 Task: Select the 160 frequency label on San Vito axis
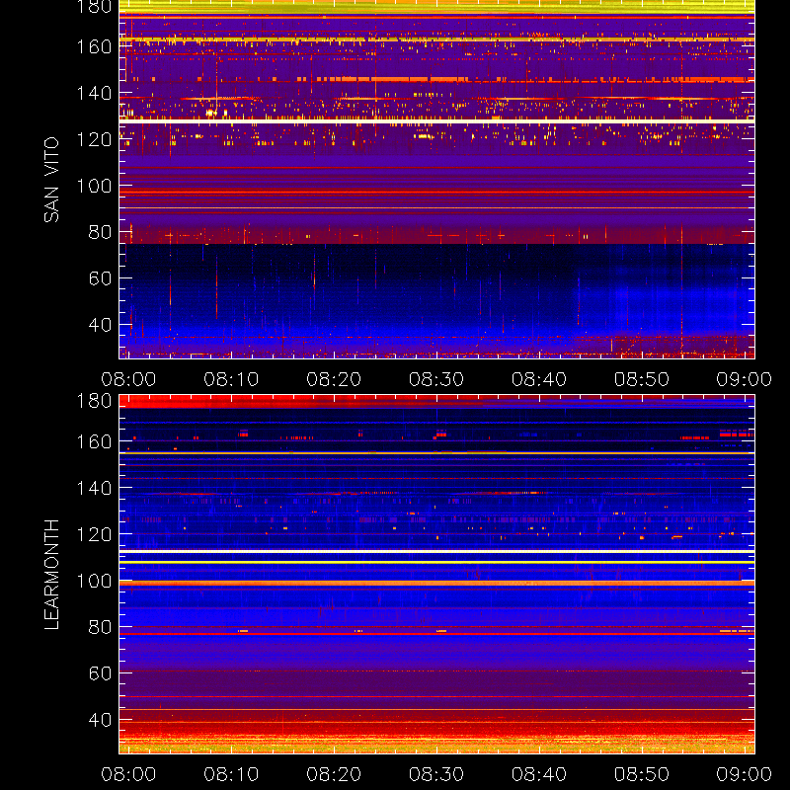[x=94, y=46]
